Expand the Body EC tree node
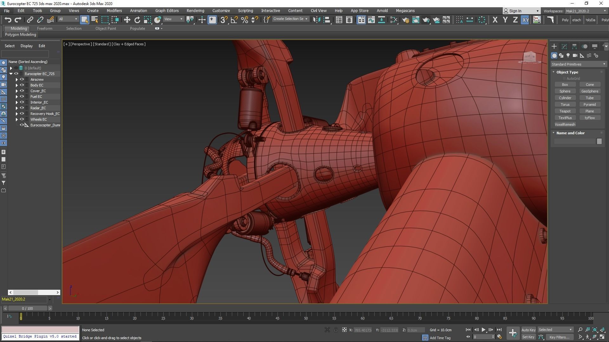Viewport: 609px width, 342px height. [x=17, y=85]
